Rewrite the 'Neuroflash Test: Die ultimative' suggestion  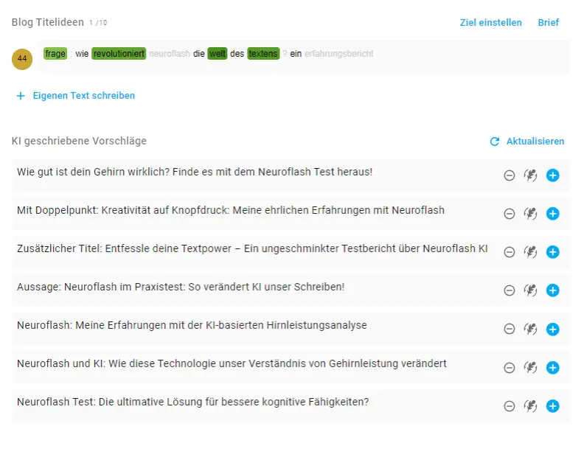(531, 406)
